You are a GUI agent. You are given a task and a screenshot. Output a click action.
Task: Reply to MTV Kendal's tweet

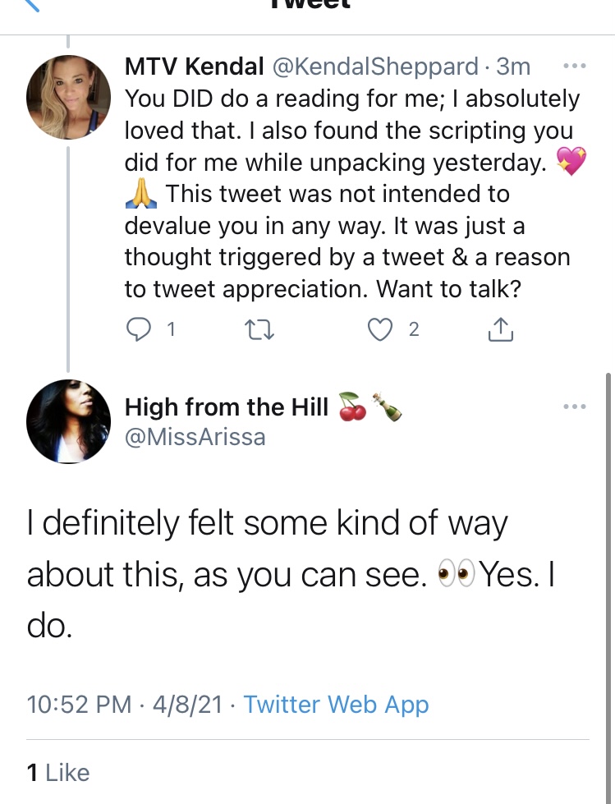click(139, 329)
